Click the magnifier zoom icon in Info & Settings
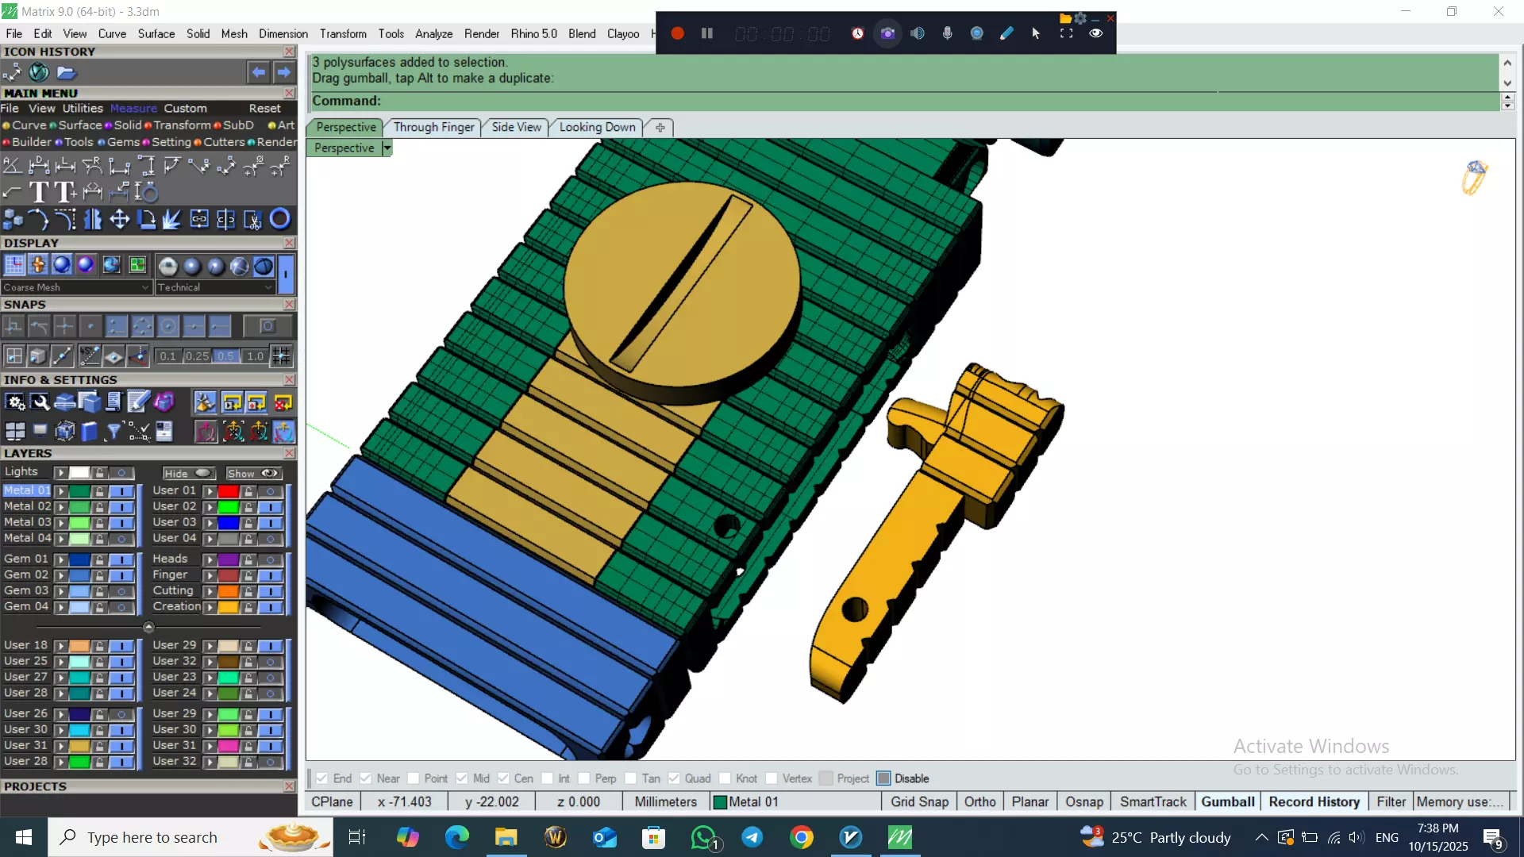The height and width of the screenshot is (857, 1524). (40, 402)
